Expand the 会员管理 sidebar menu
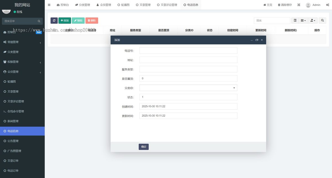 (22, 72)
